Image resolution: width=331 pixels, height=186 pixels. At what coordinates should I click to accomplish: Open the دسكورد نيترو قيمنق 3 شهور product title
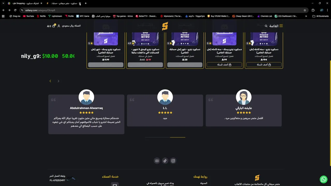145,51
